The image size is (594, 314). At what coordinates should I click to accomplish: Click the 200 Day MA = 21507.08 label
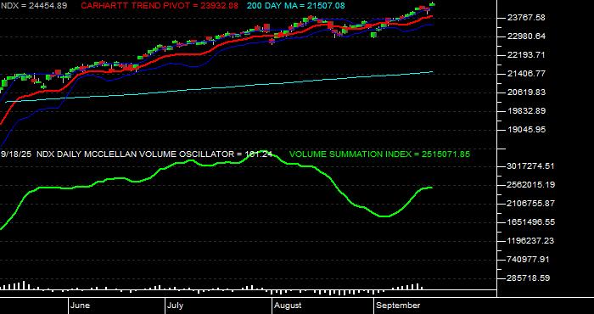point(296,6)
